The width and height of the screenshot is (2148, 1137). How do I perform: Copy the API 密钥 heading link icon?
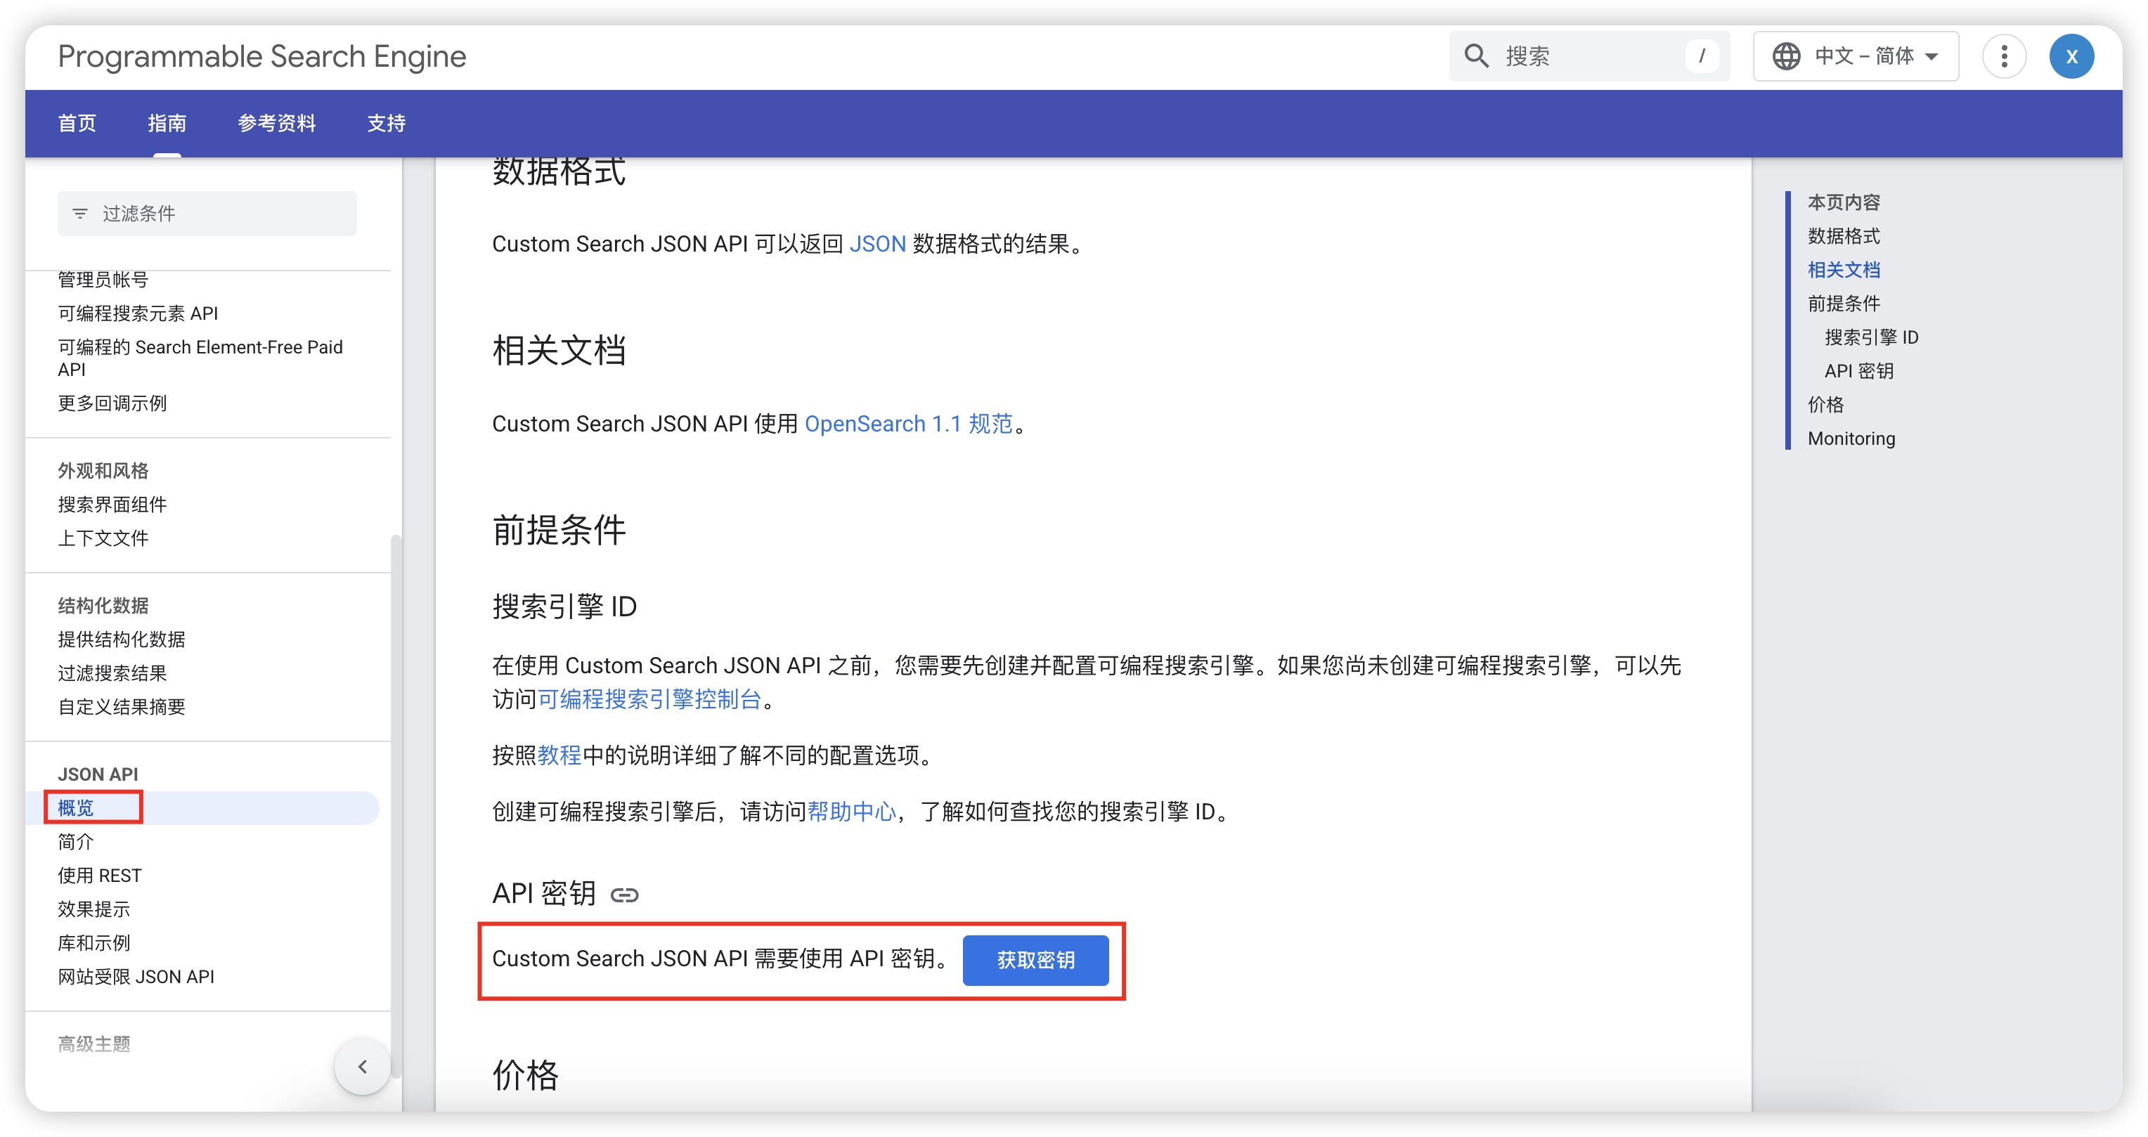(623, 895)
